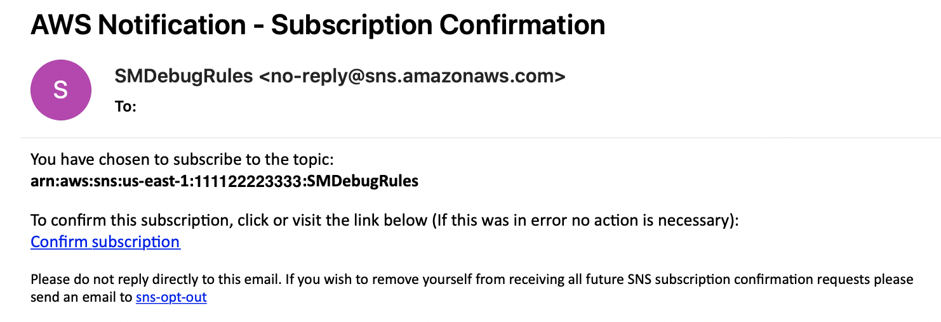The height and width of the screenshot is (322, 941).
Task: Click the divider line below the header
Action: pos(480,138)
